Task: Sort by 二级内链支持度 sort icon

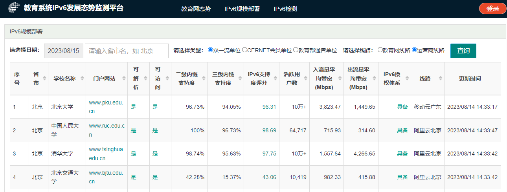Action: click(203, 79)
